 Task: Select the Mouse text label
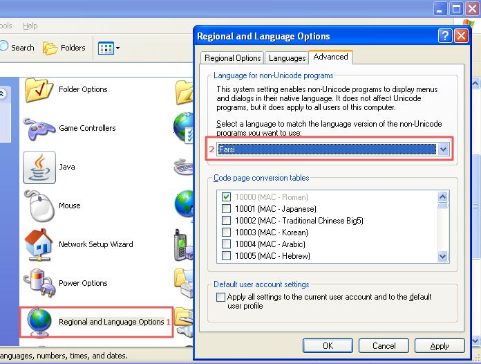[70, 206]
